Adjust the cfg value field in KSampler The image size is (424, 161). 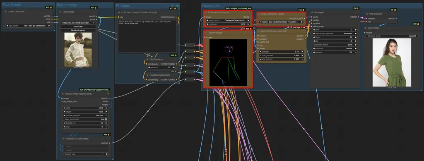click(335, 41)
